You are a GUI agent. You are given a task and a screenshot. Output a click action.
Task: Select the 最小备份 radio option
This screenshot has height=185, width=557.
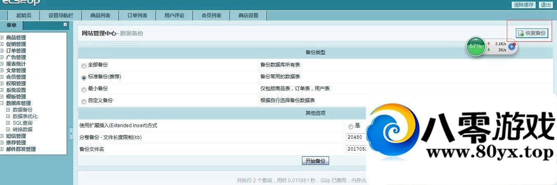(x=84, y=89)
